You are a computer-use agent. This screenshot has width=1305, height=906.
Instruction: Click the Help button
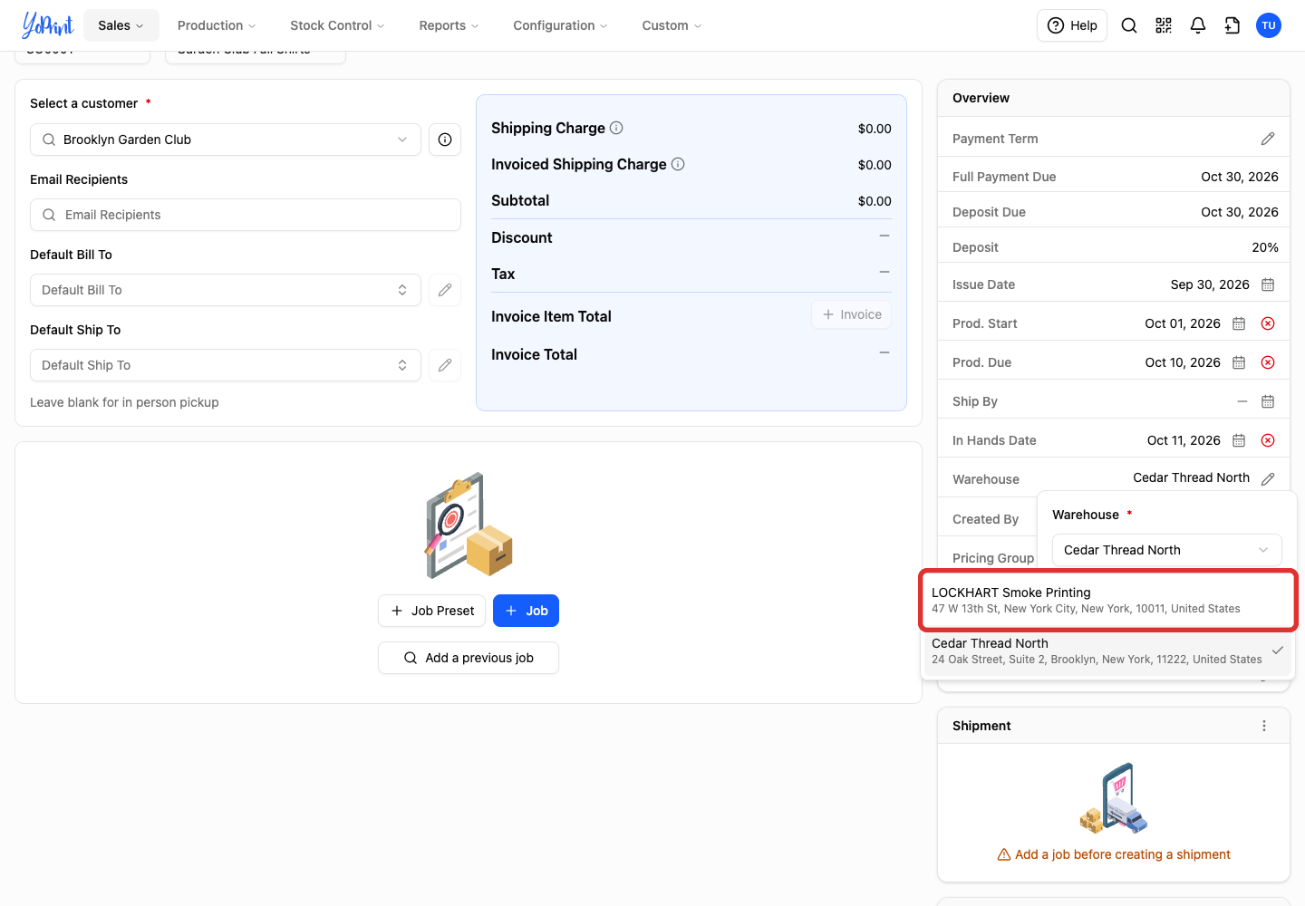[x=1072, y=25]
